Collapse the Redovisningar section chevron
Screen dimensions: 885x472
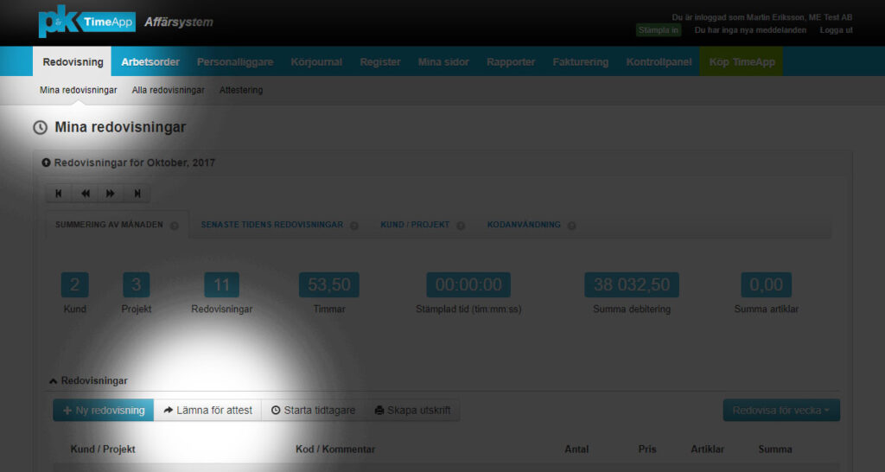pyautogui.click(x=53, y=380)
